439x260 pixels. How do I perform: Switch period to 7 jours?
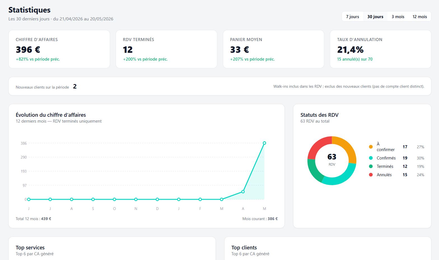click(352, 17)
